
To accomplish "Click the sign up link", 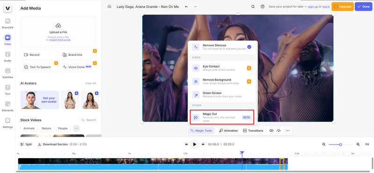I will click(x=313, y=7).
